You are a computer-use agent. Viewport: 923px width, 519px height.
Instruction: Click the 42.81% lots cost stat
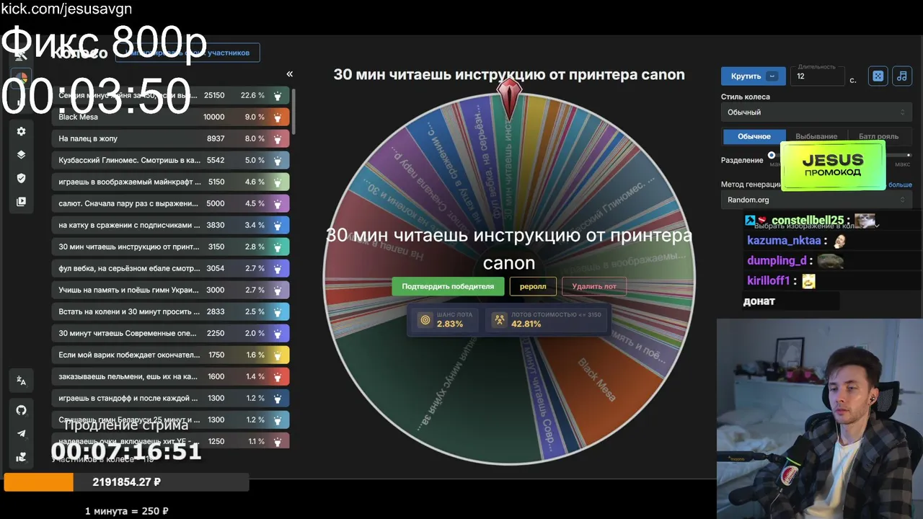pos(546,320)
